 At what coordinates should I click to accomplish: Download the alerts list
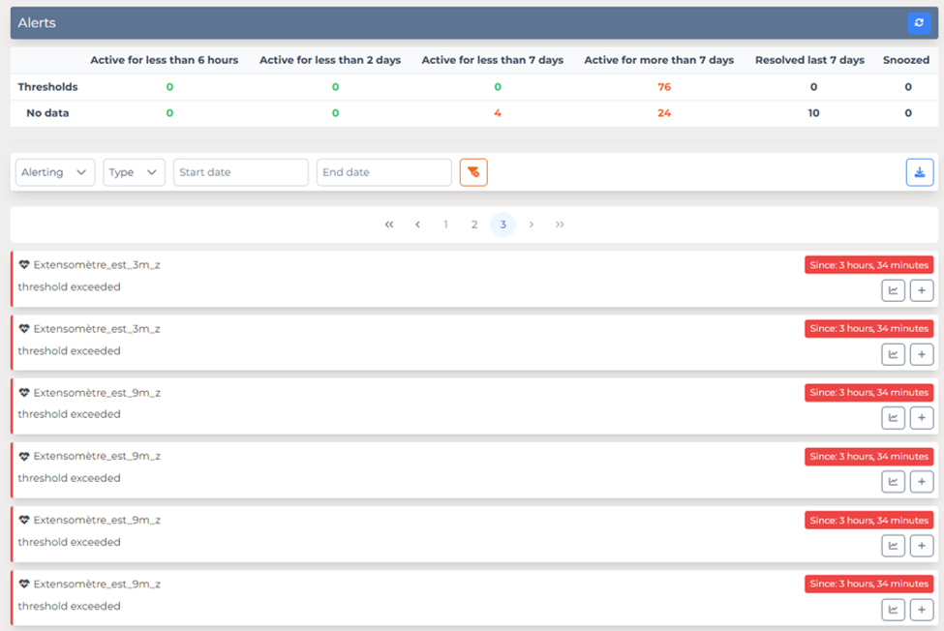(919, 172)
